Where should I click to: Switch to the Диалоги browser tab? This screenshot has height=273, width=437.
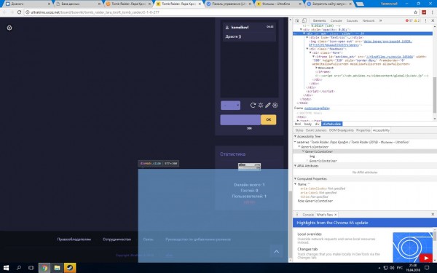28,4
